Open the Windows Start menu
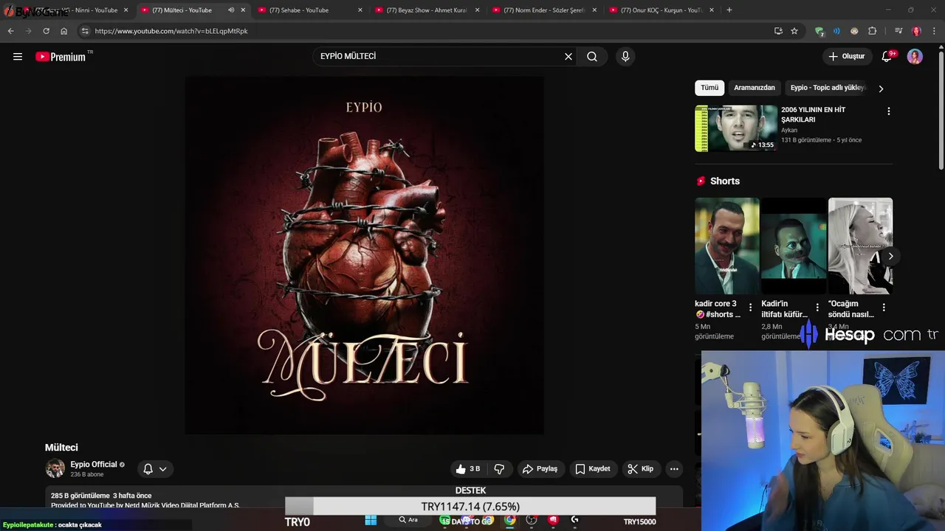The width and height of the screenshot is (945, 531). pyautogui.click(x=371, y=520)
